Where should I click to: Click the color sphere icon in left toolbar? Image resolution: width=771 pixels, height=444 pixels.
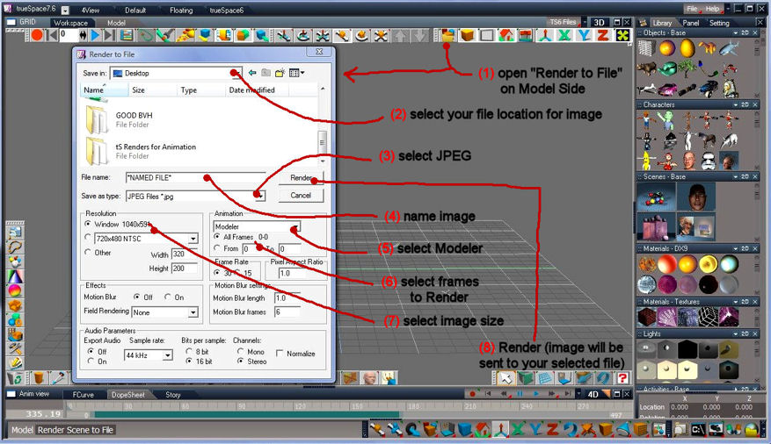[15, 290]
